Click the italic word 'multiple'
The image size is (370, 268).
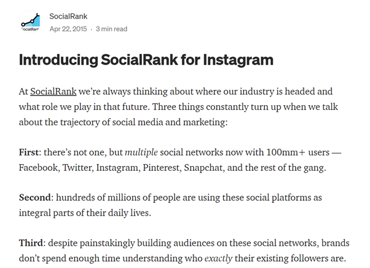tap(141, 152)
